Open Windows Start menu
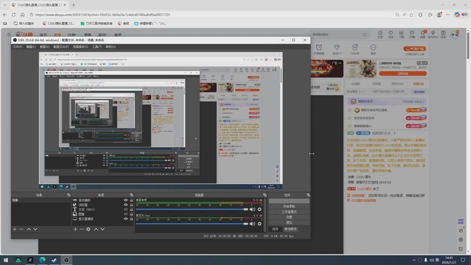 pyautogui.click(x=6, y=260)
